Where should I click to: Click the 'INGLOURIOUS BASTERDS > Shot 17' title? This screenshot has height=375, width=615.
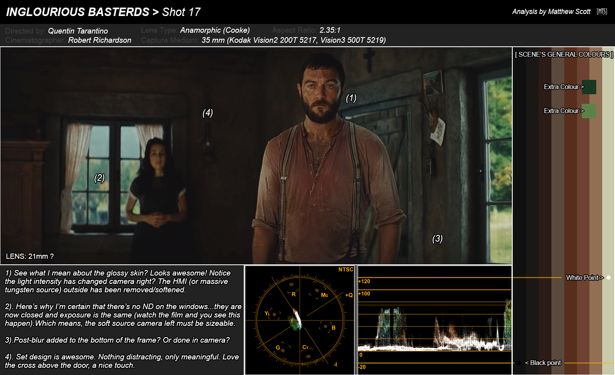[x=103, y=12]
